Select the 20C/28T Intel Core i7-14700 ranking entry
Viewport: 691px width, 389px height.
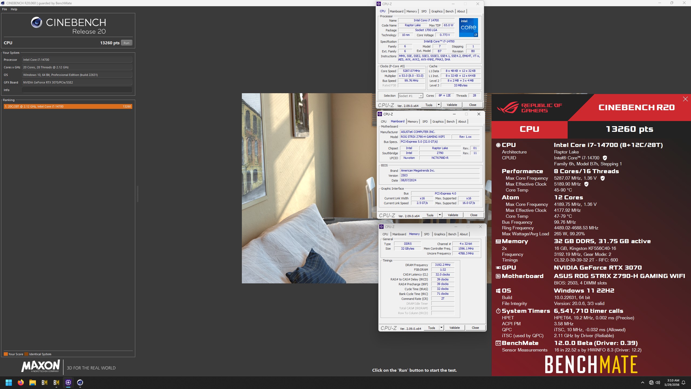tap(68, 106)
